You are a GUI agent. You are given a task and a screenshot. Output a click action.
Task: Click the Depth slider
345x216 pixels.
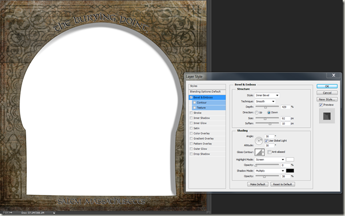click(x=267, y=107)
